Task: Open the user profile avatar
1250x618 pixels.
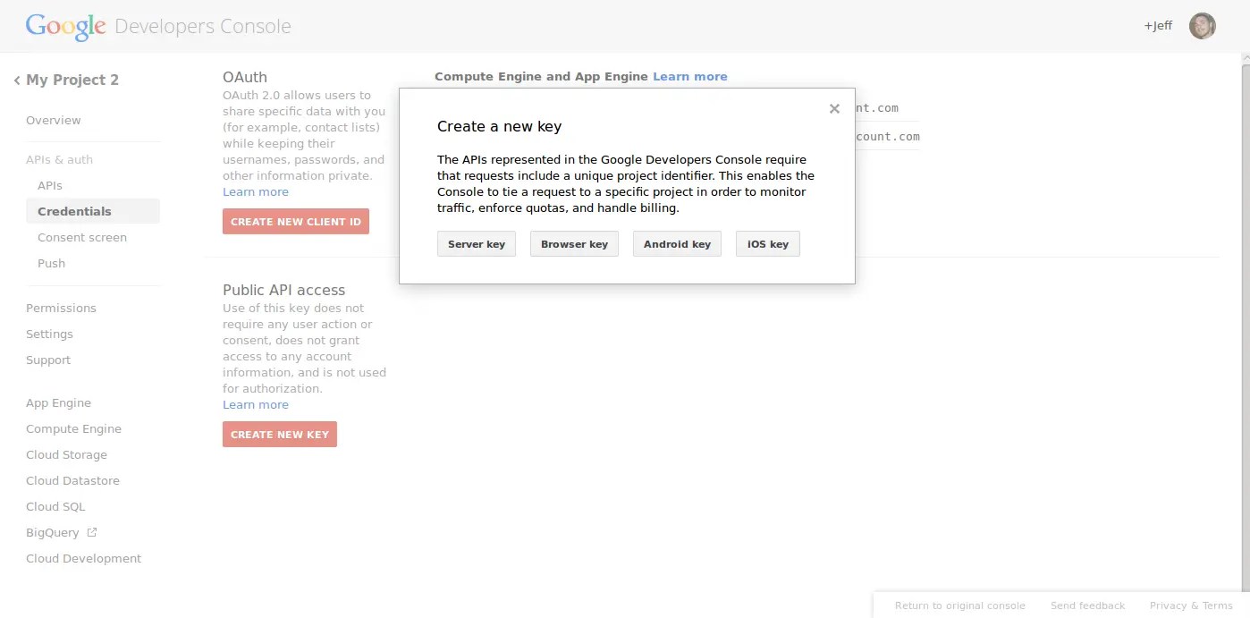Action: click(1202, 26)
